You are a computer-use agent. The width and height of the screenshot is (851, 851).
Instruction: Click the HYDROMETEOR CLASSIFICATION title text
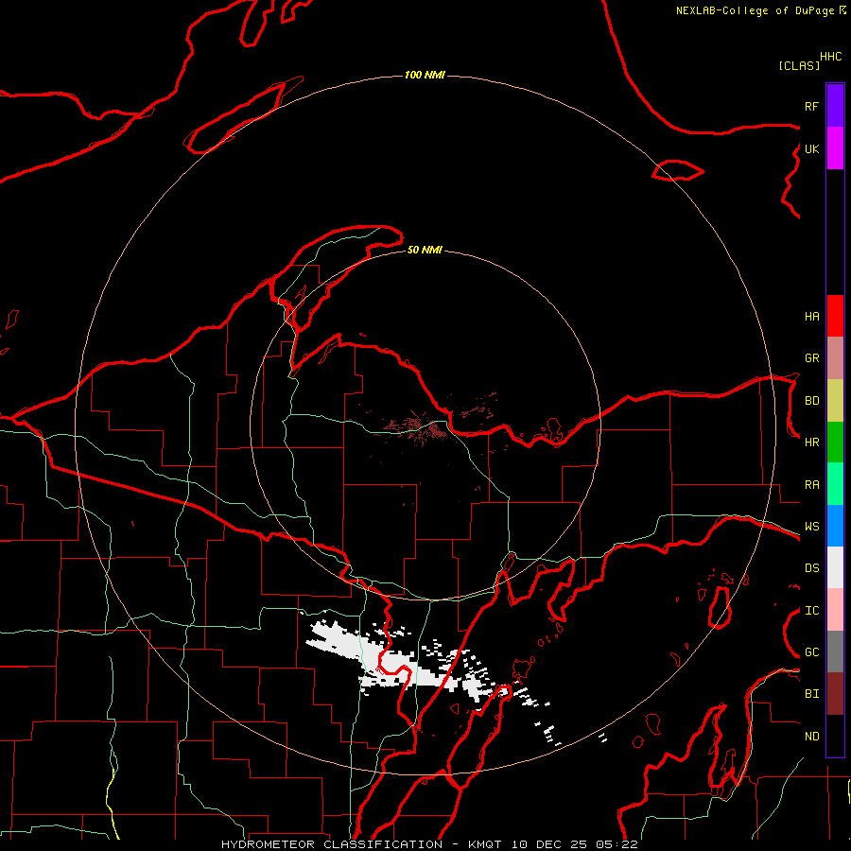pyautogui.click(x=332, y=844)
